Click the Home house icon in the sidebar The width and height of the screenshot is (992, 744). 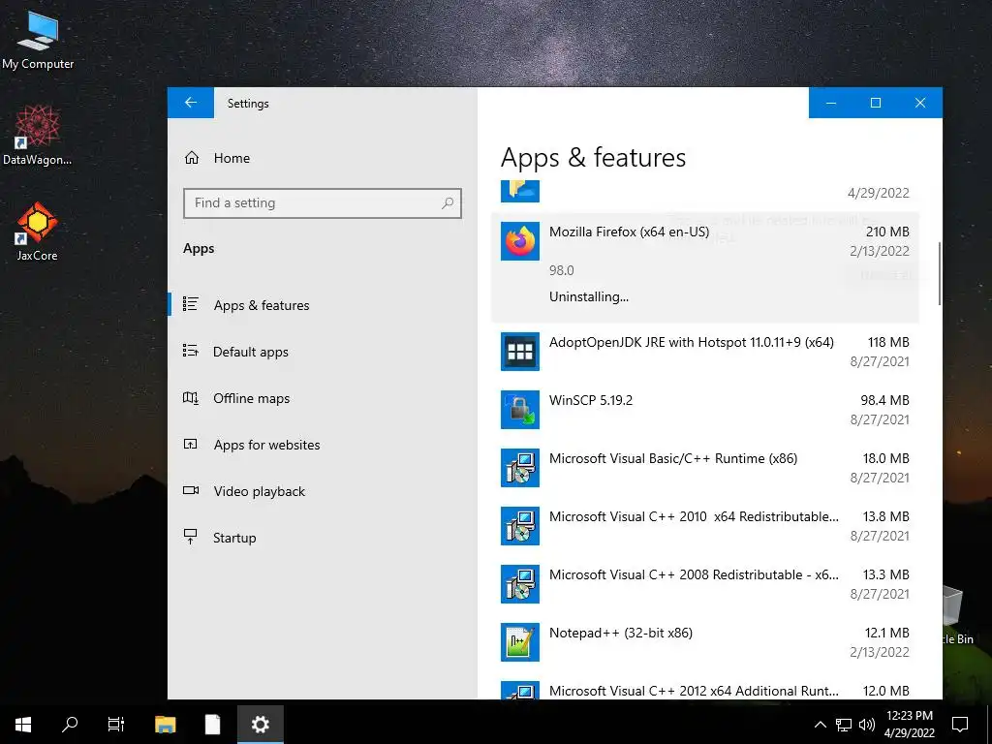point(191,158)
